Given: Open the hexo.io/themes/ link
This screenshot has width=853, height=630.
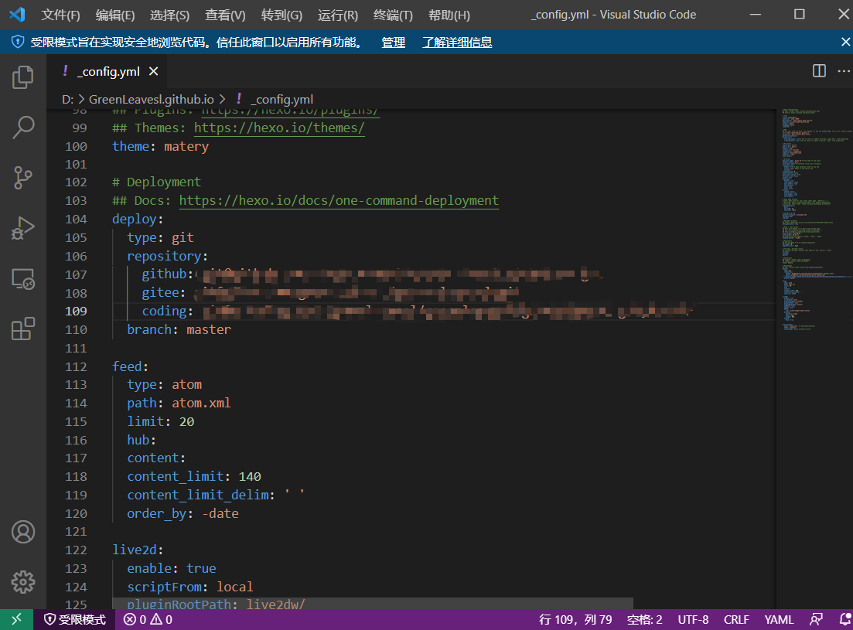Looking at the screenshot, I should pyautogui.click(x=279, y=128).
